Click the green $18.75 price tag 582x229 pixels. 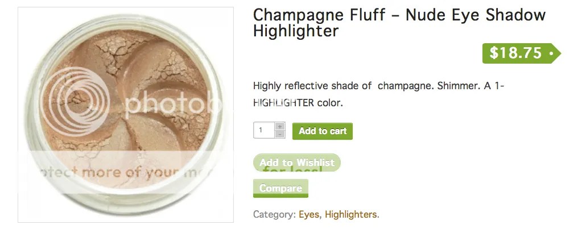(x=521, y=53)
